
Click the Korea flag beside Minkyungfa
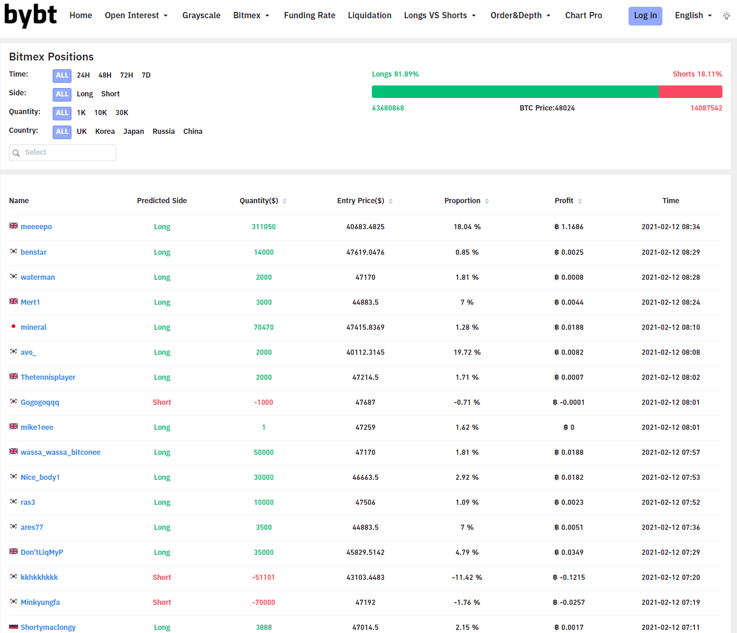point(14,601)
